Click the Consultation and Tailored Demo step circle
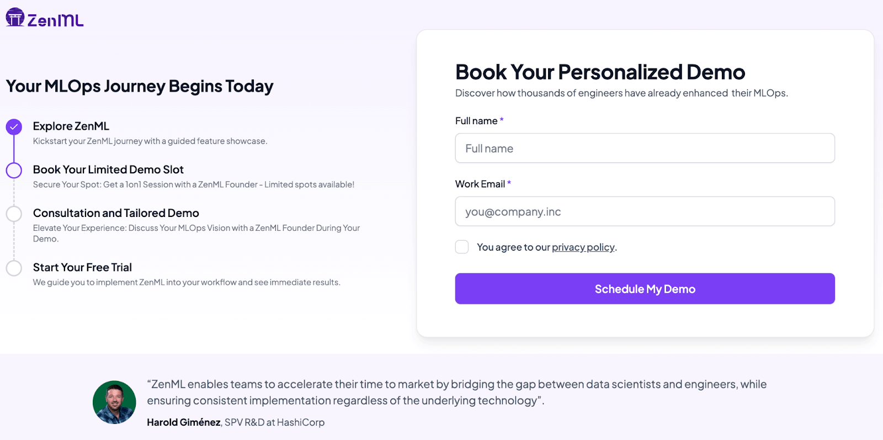This screenshot has height=440, width=883. pyautogui.click(x=14, y=214)
